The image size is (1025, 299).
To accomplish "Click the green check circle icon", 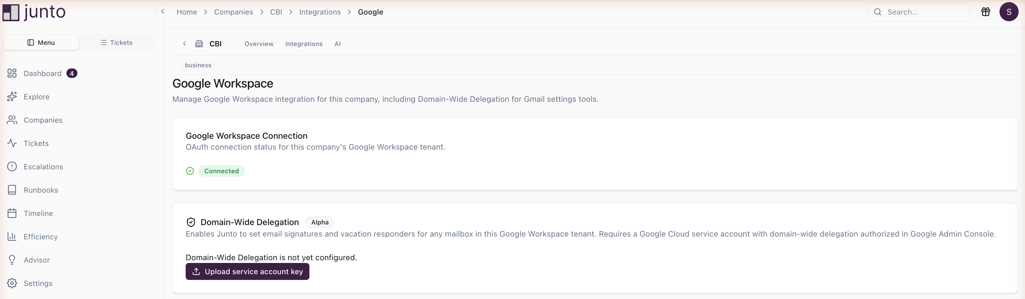I will 190,171.
